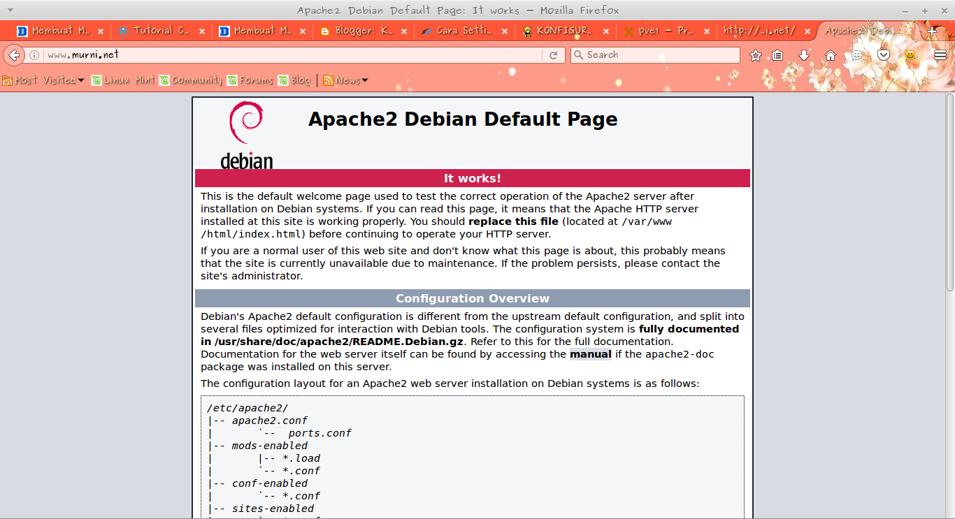This screenshot has height=519, width=955.
Task: Click the vertical scrollbar thumb
Action: [x=950, y=193]
